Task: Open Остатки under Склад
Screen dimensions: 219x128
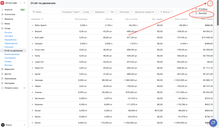Action: point(8,33)
